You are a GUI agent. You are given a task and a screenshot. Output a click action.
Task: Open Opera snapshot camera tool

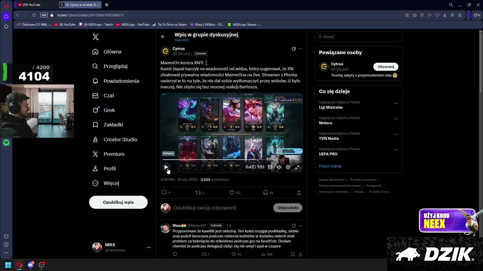pyautogui.click(x=414, y=15)
